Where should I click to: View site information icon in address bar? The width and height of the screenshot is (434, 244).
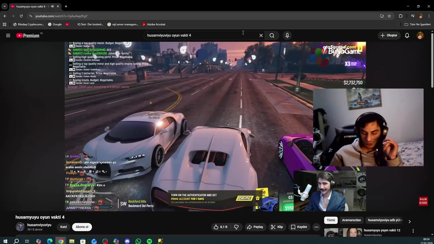[31, 16]
